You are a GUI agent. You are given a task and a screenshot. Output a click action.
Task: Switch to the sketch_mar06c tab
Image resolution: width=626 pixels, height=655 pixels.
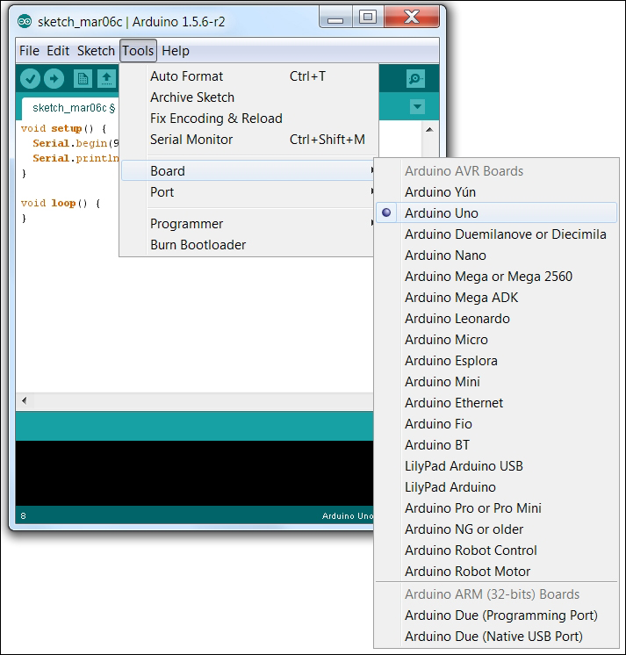tap(70, 108)
